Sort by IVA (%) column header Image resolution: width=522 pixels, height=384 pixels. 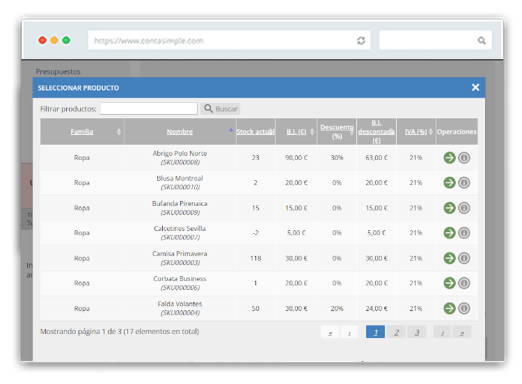click(416, 131)
